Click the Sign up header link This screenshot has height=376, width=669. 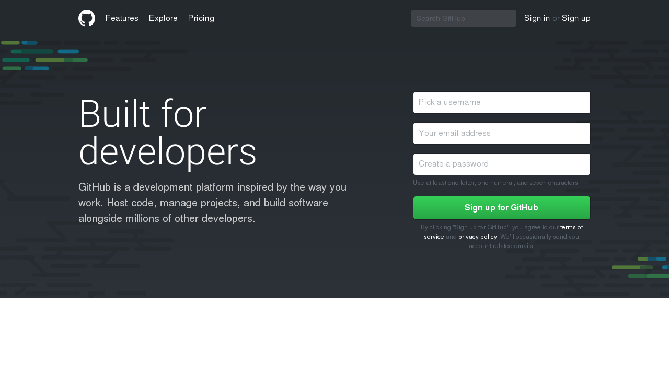(x=576, y=18)
